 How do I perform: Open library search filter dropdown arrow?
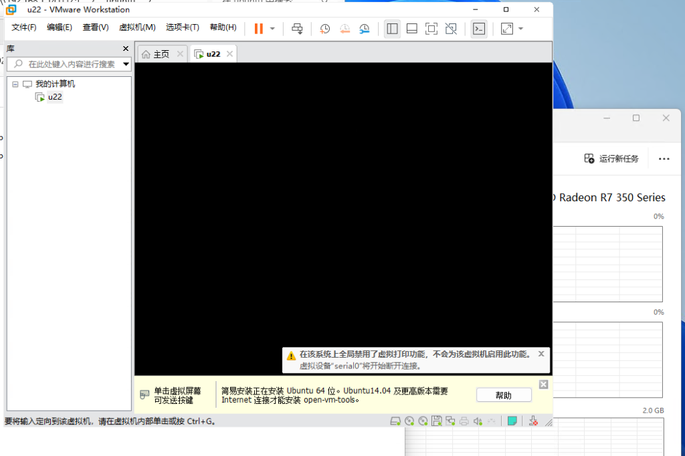(x=126, y=64)
